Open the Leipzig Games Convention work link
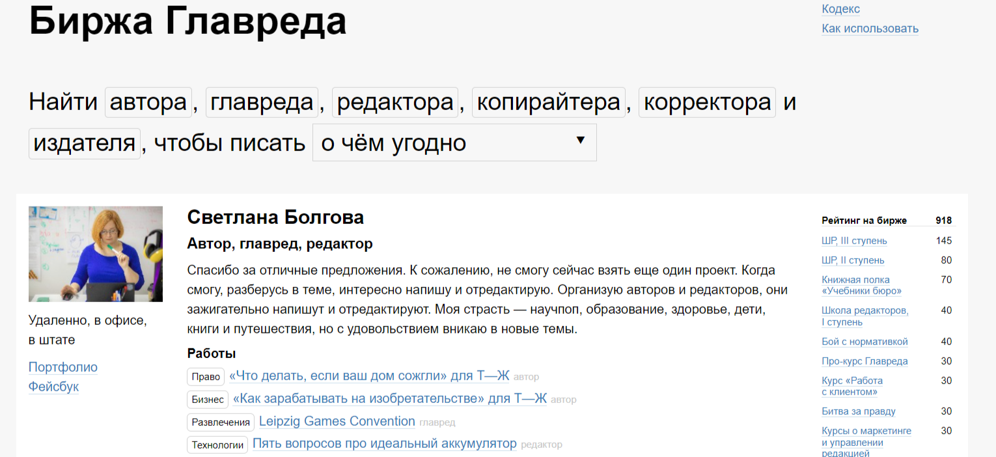The height and width of the screenshot is (457, 996). point(337,421)
